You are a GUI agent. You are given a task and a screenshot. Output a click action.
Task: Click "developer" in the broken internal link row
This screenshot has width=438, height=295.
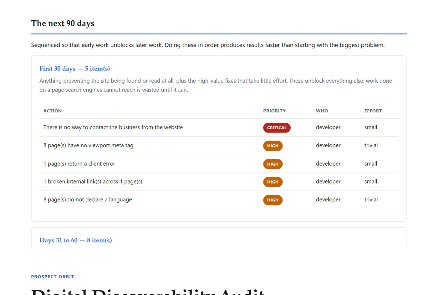328,182
